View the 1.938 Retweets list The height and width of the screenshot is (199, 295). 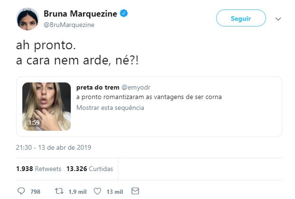coord(38,169)
